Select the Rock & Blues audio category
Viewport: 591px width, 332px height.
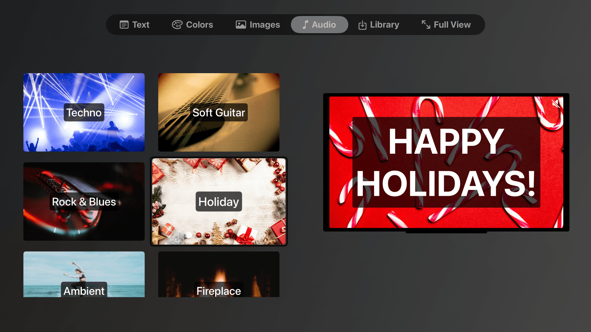84,201
